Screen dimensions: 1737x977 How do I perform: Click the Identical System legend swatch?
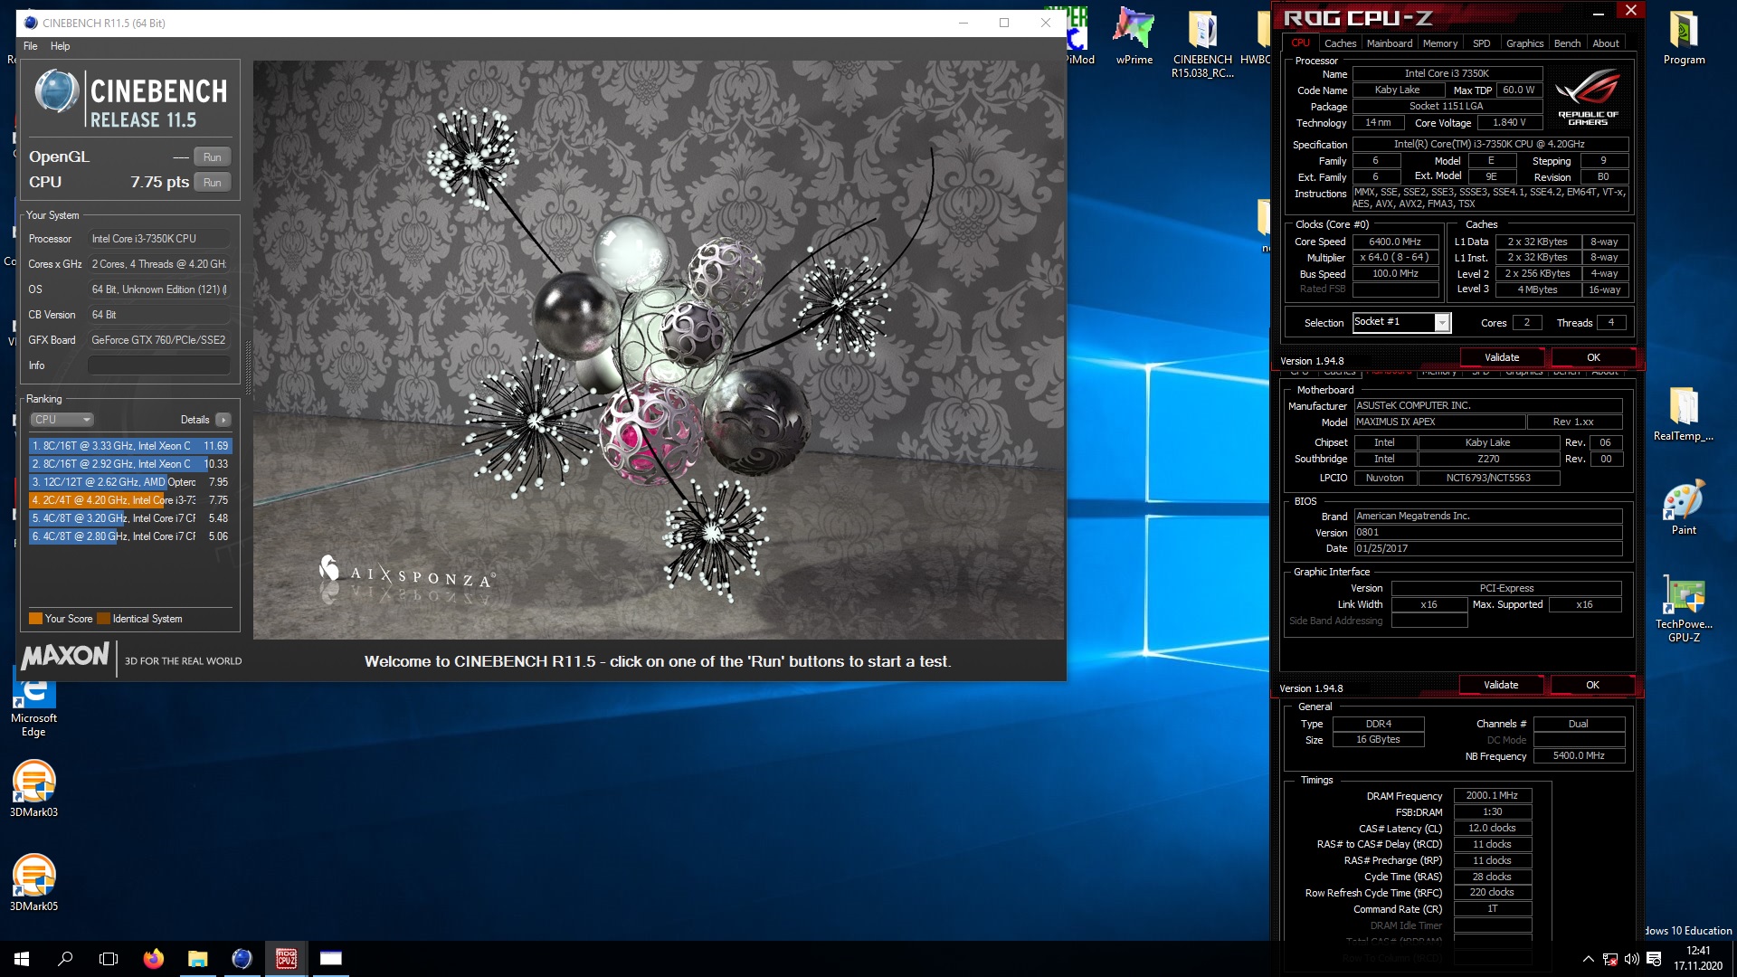click(103, 619)
